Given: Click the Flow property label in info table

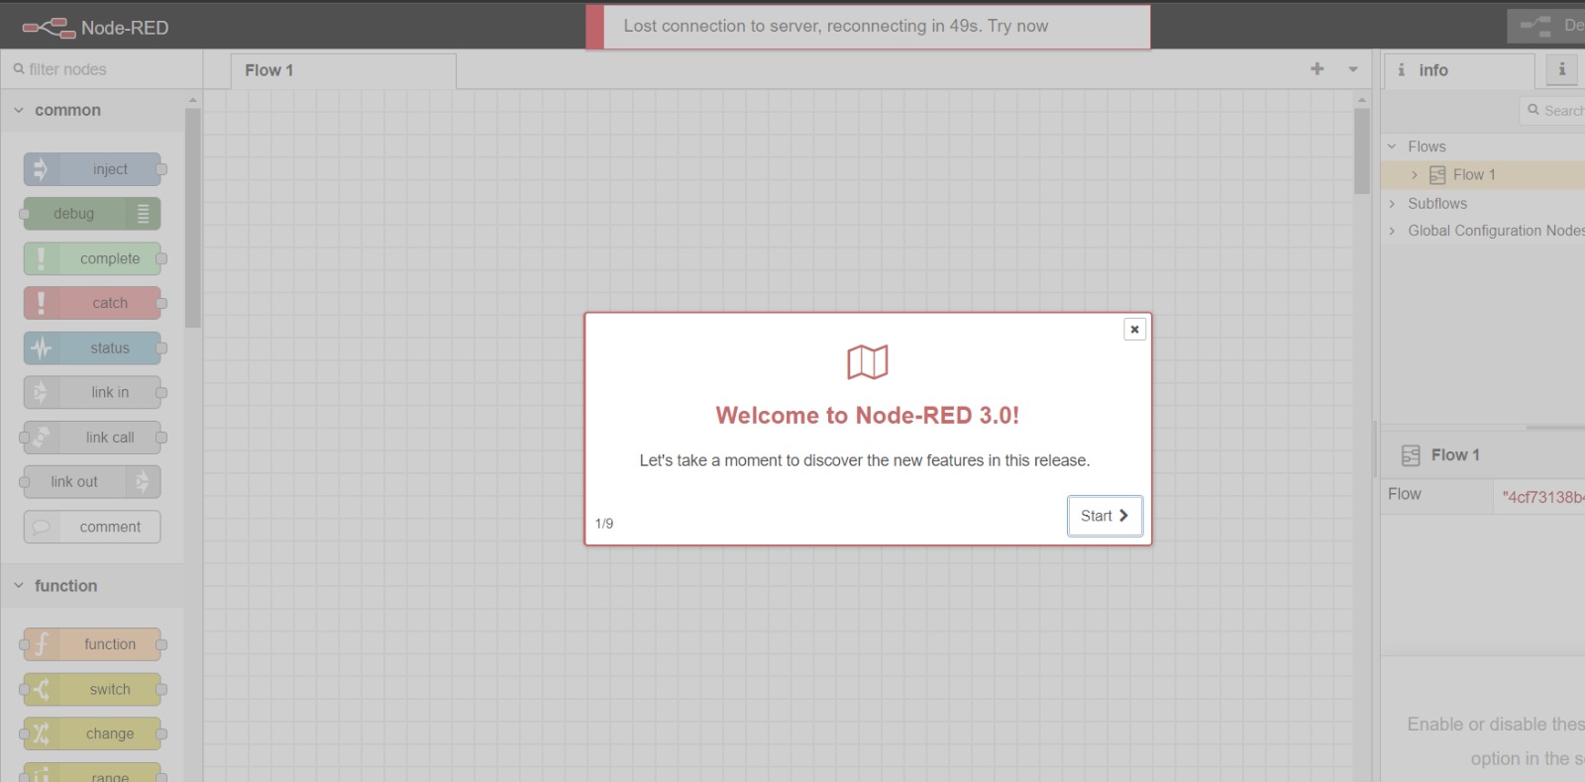Looking at the screenshot, I should (x=1405, y=494).
